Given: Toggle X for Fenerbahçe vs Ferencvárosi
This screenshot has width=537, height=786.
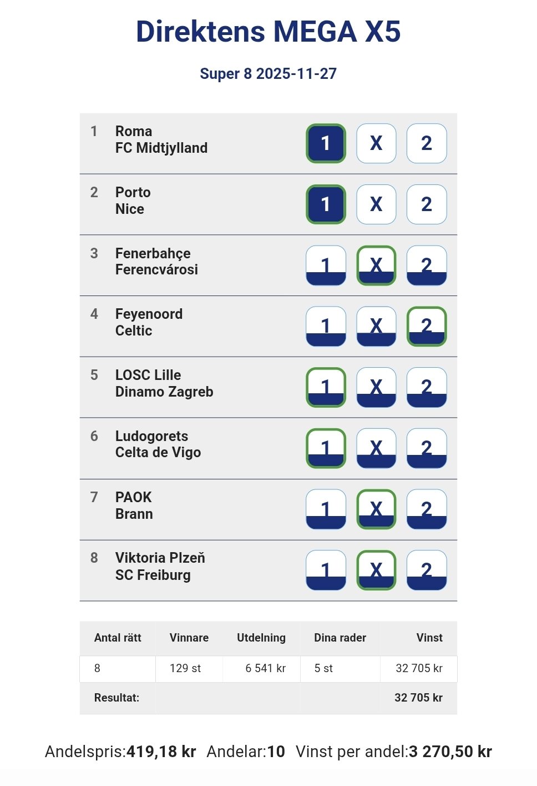Looking at the screenshot, I should (376, 266).
